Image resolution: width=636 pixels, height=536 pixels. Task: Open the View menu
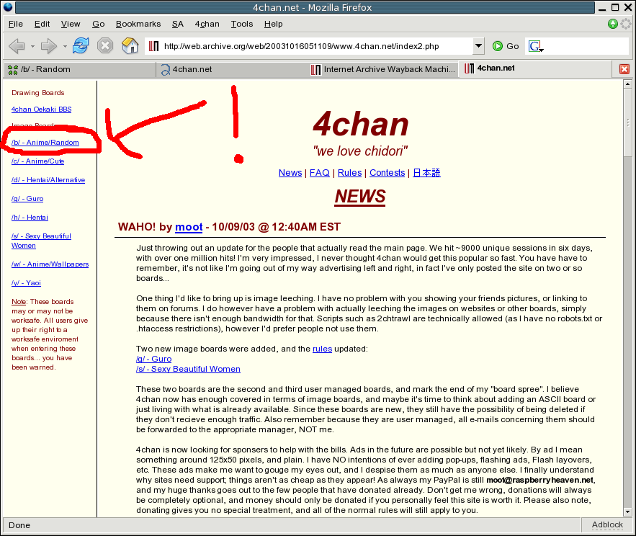coord(71,24)
